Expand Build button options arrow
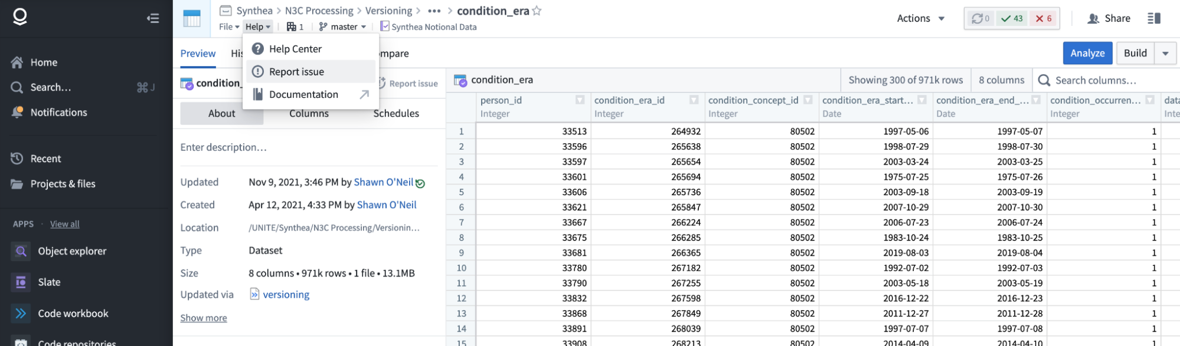Image resolution: width=1180 pixels, height=346 pixels. coord(1165,53)
